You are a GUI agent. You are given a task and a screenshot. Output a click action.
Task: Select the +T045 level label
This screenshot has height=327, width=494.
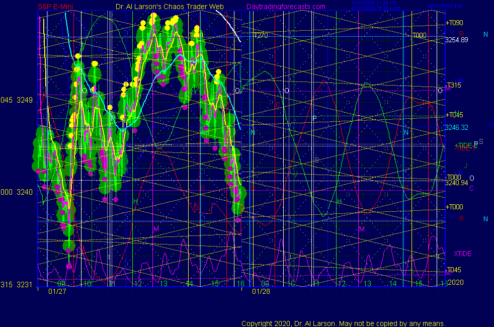coord(454,115)
